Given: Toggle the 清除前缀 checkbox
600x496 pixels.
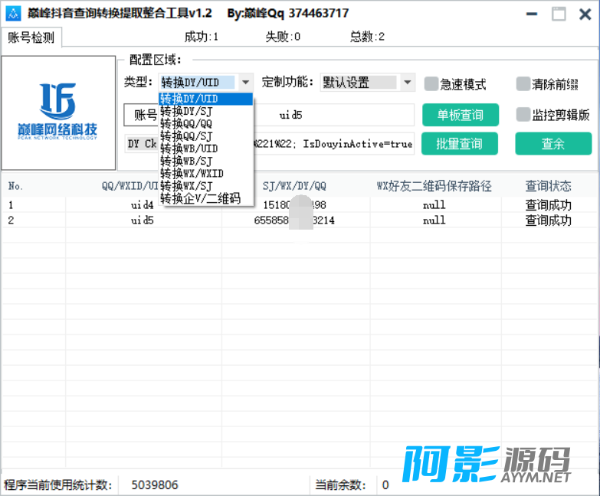Looking at the screenshot, I should point(523,83).
